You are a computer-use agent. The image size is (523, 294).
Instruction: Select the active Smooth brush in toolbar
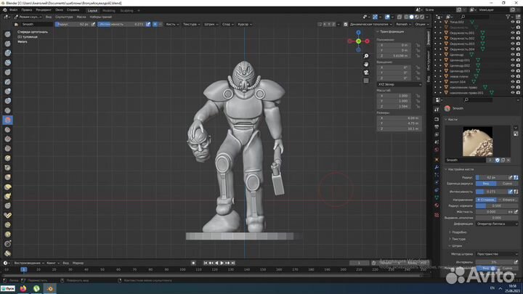click(8, 120)
